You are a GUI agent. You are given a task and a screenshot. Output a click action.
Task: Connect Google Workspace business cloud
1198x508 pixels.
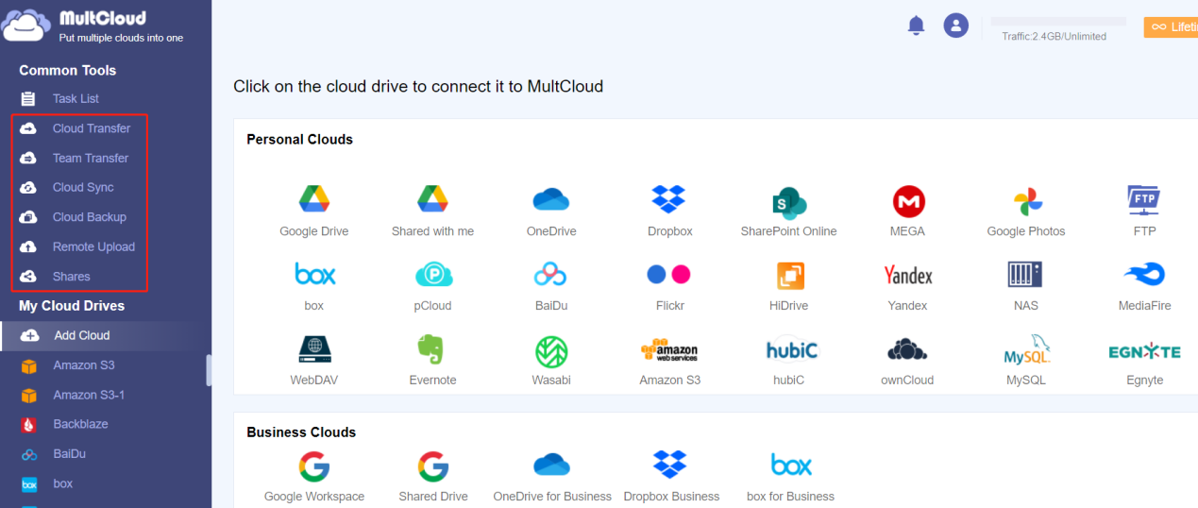[314, 476]
